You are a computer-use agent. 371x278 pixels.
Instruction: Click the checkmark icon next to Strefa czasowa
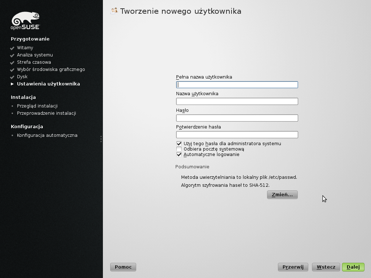12,63
